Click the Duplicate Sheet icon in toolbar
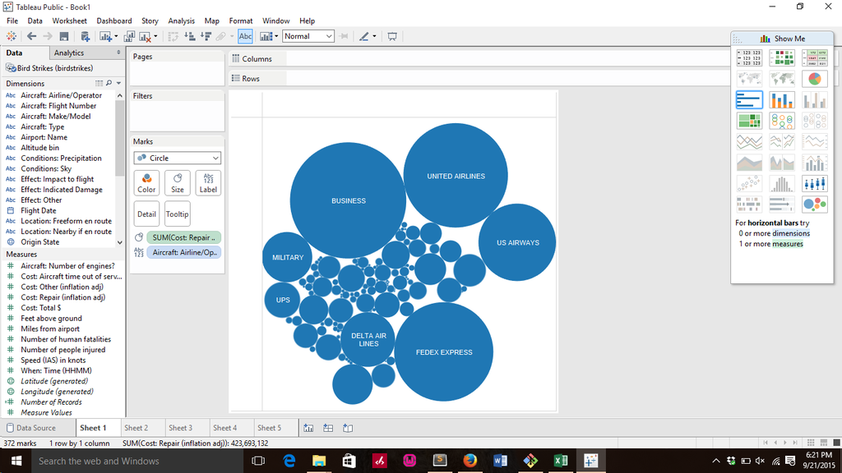The width and height of the screenshot is (842, 473). [129, 36]
